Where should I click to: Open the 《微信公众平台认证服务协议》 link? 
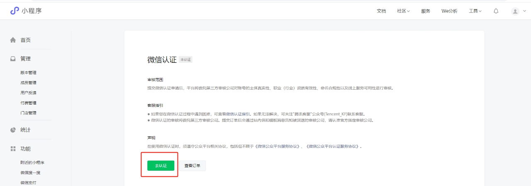click(334, 146)
